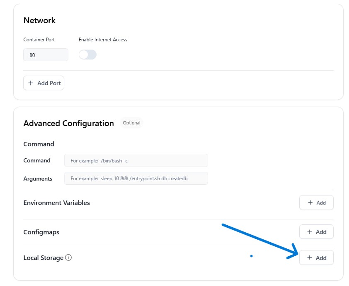Add a new Local Storage entry
The image size is (349, 286).
[x=316, y=257]
